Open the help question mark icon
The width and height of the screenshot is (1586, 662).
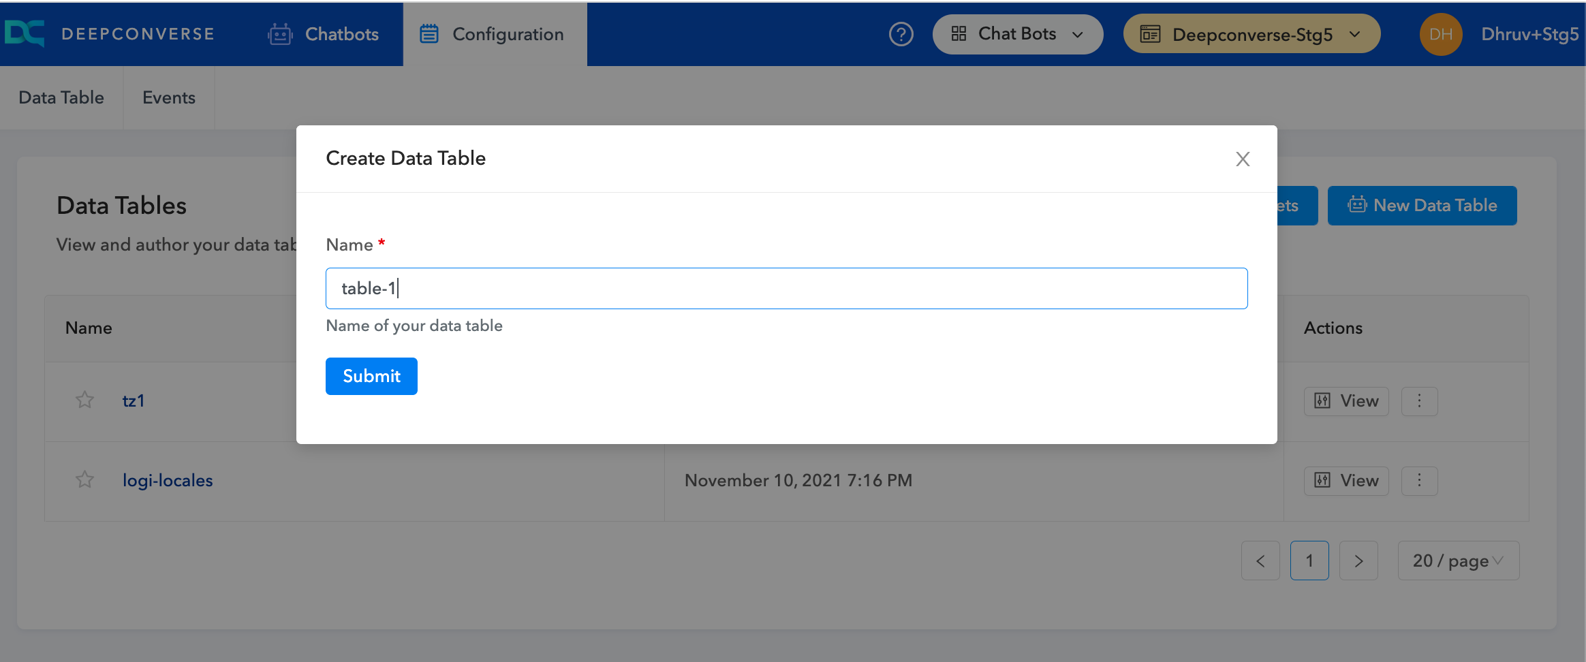pyautogui.click(x=901, y=34)
